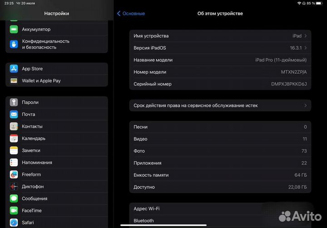Open Пароли settings label
Screen dimensions: 327x228
coord(30,102)
